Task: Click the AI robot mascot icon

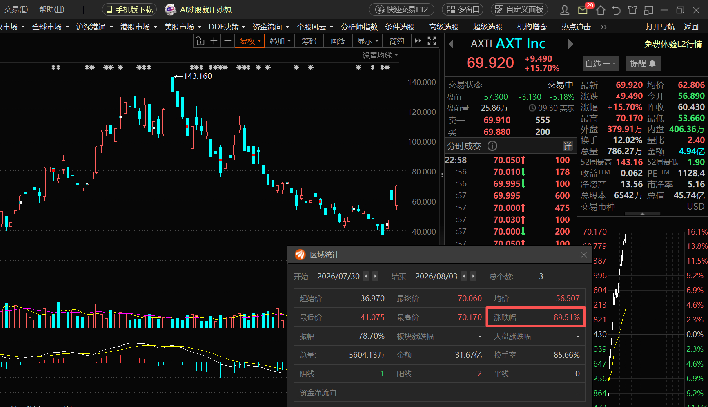Action: 170,9
